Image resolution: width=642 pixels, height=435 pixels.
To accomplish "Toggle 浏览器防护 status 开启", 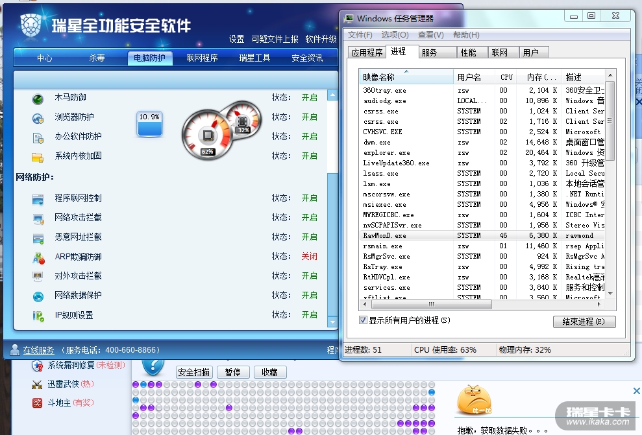I will (309, 117).
